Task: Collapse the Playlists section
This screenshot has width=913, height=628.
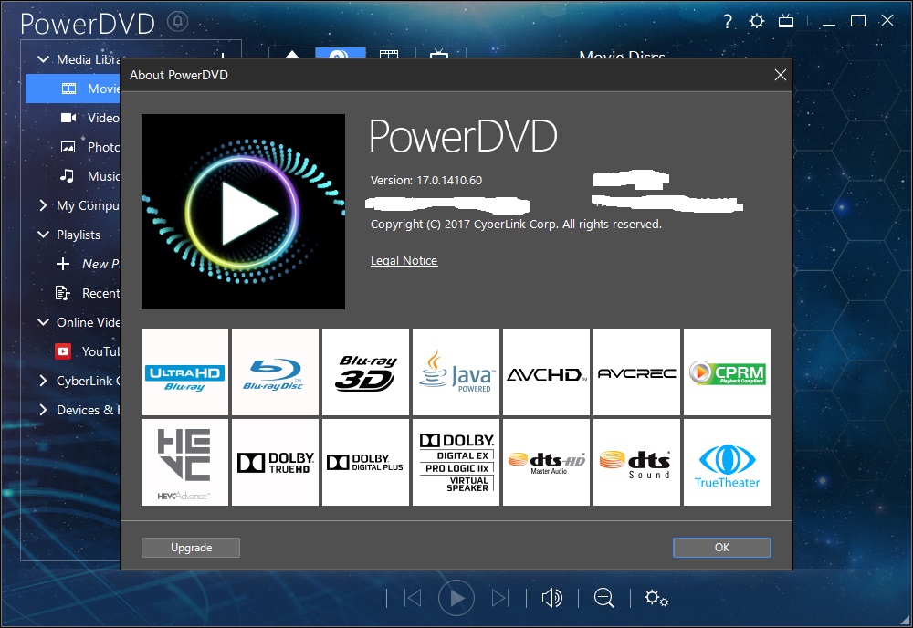Action: click(x=43, y=235)
